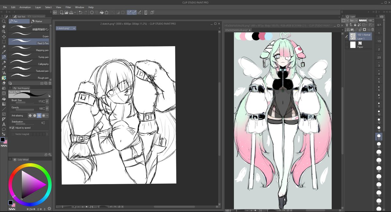Select the 2 sketch.png document tab
This screenshot has height=212, width=391.
[x=66, y=28]
